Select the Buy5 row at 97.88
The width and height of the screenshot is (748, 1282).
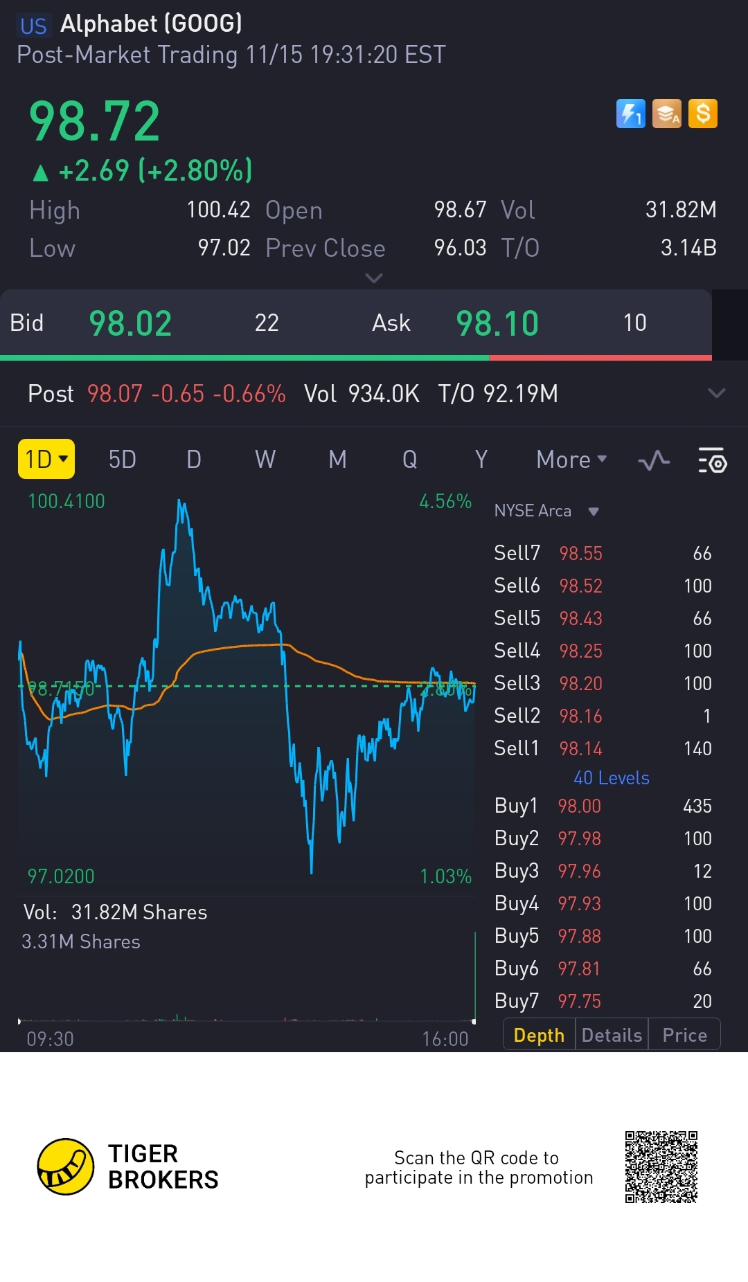(603, 936)
